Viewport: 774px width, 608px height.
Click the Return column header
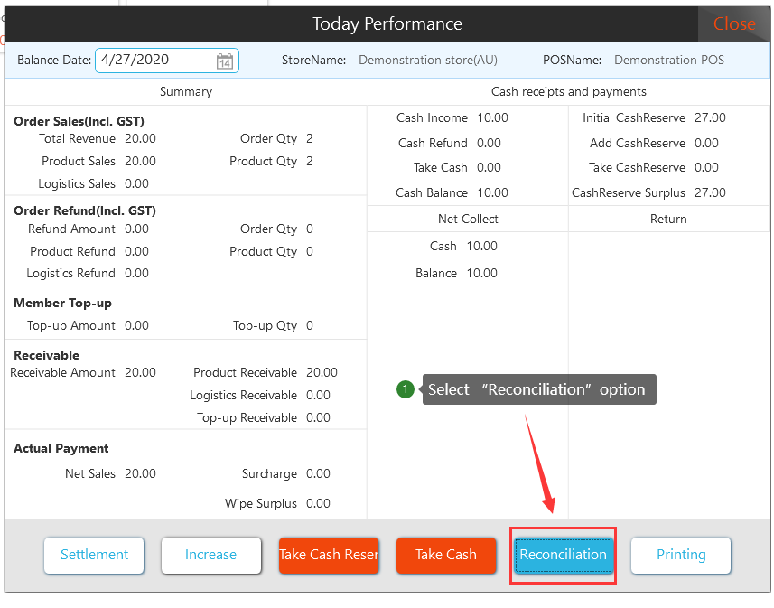tap(668, 219)
